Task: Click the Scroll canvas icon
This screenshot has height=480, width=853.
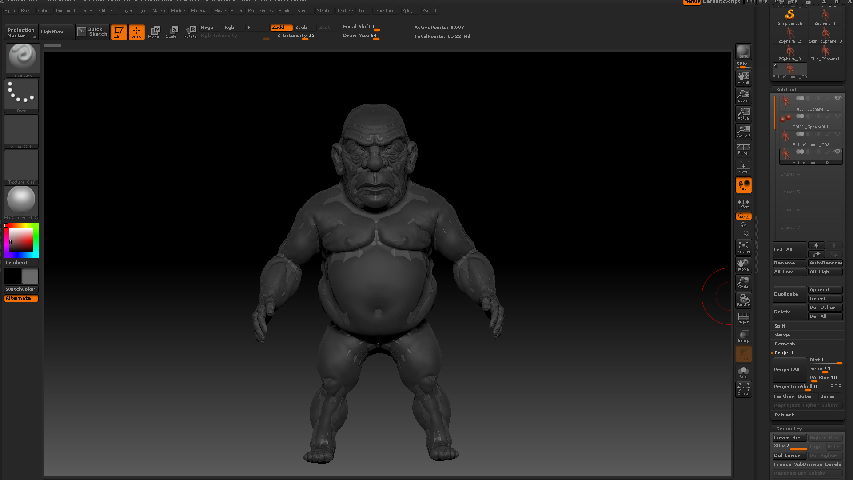Action: click(743, 78)
